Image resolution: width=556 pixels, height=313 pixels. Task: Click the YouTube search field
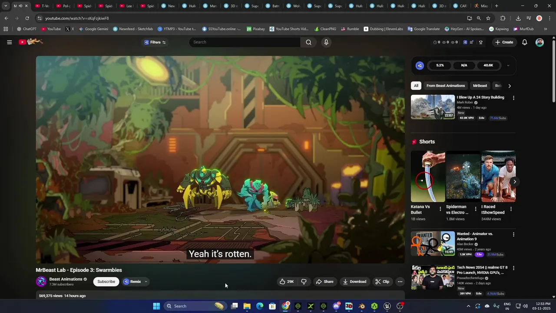[x=245, y=42]
